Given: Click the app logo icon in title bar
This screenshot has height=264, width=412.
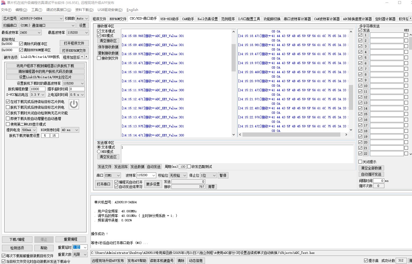Looking at the screenshot, I should click(x=3, y=3).
